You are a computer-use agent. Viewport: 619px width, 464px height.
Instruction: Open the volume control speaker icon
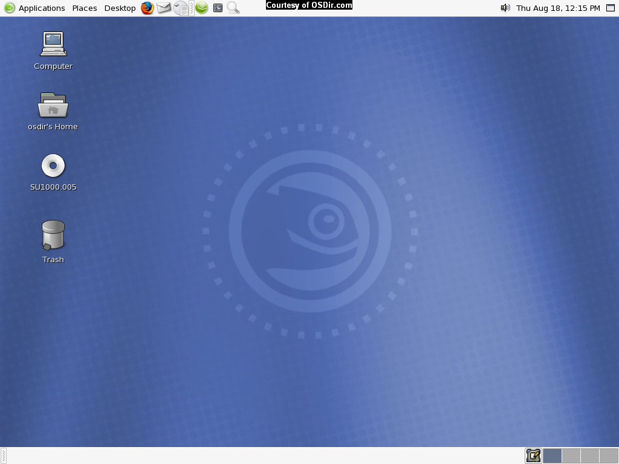505,8
